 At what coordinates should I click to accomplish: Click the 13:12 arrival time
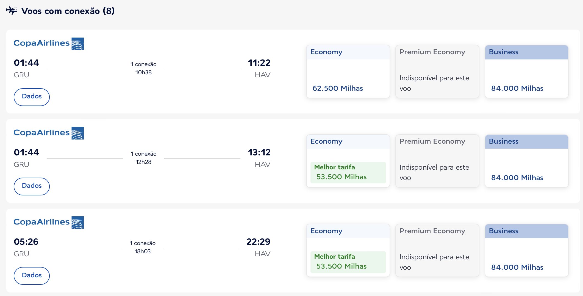(x=259, y=152)
